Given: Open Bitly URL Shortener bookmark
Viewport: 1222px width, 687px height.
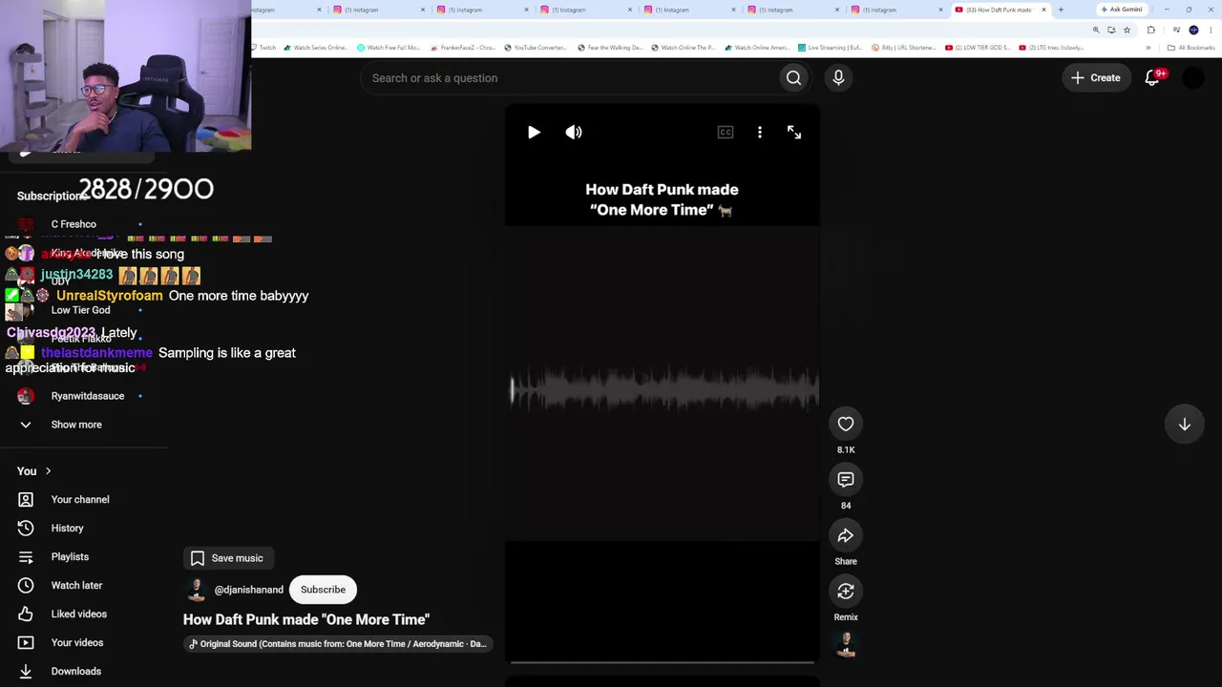Looking at the screenshot, I should point(904,48).
